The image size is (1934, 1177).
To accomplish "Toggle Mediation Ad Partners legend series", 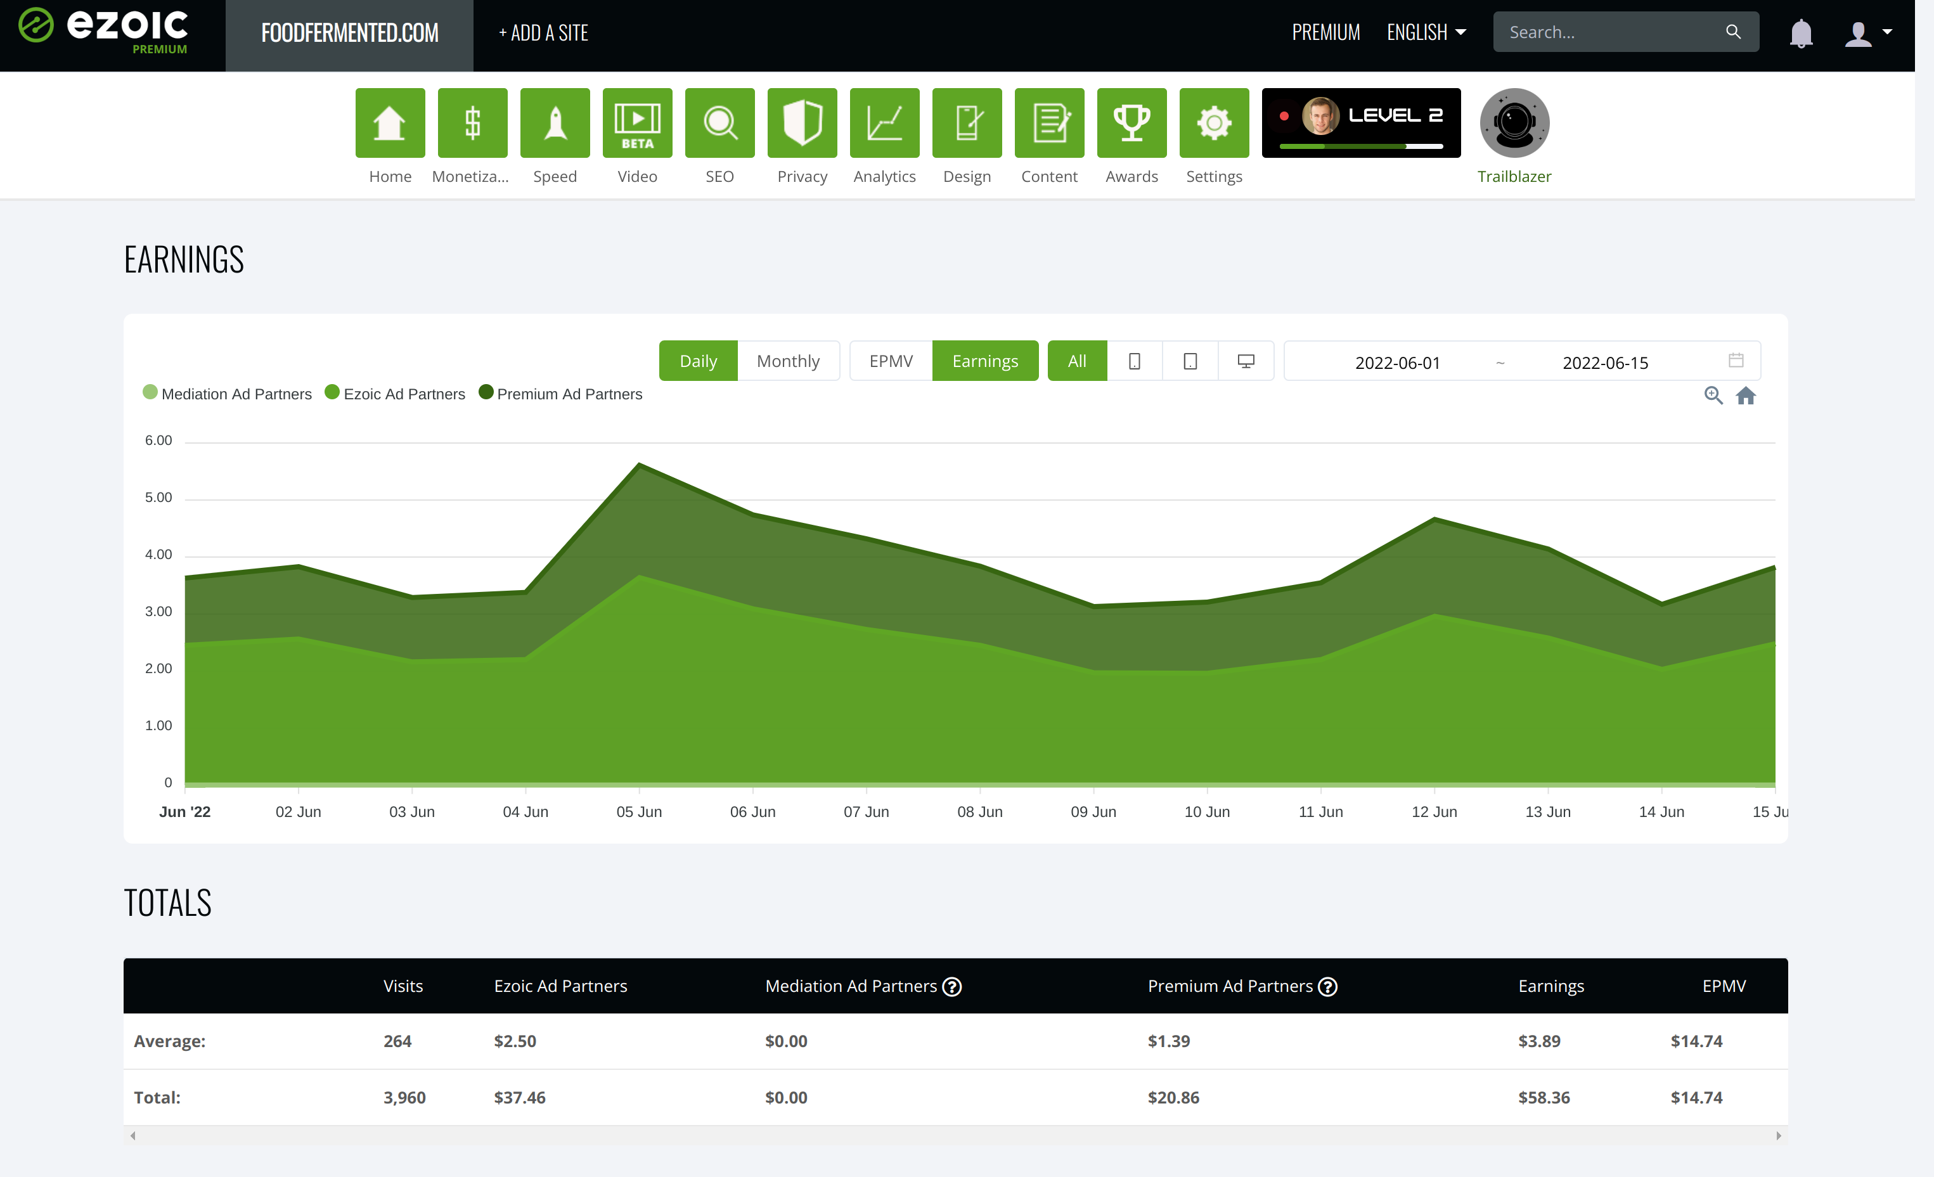I will tap(228, 393).
